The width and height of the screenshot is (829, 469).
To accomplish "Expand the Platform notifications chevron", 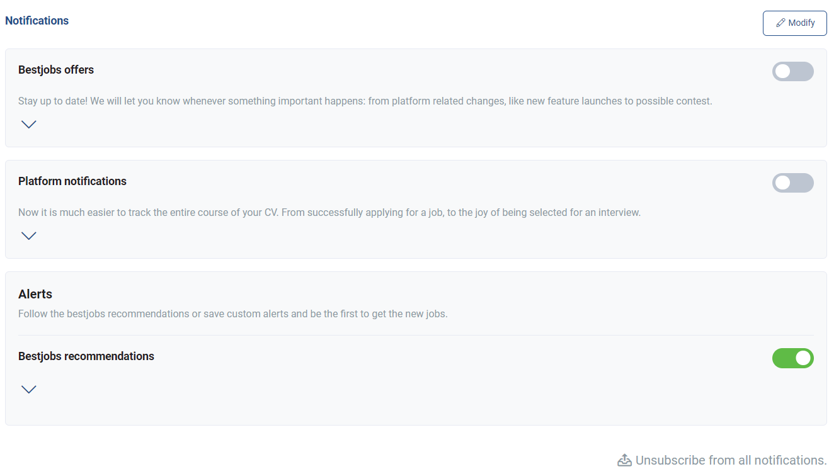I will tap(29, 235).
